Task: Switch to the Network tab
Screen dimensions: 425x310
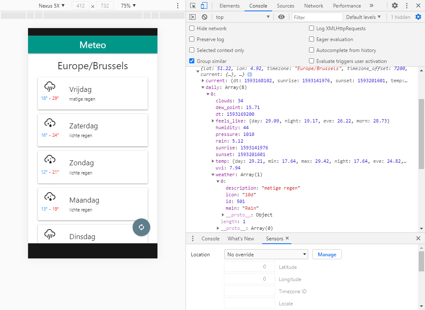Action: point(314,6)
